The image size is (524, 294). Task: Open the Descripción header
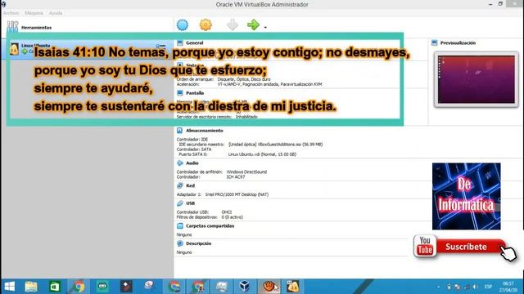point(198,243)
